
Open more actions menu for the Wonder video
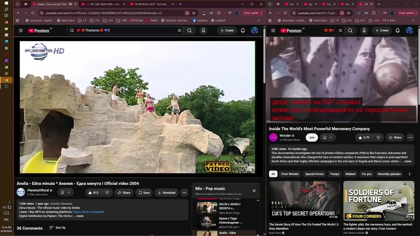410,138
